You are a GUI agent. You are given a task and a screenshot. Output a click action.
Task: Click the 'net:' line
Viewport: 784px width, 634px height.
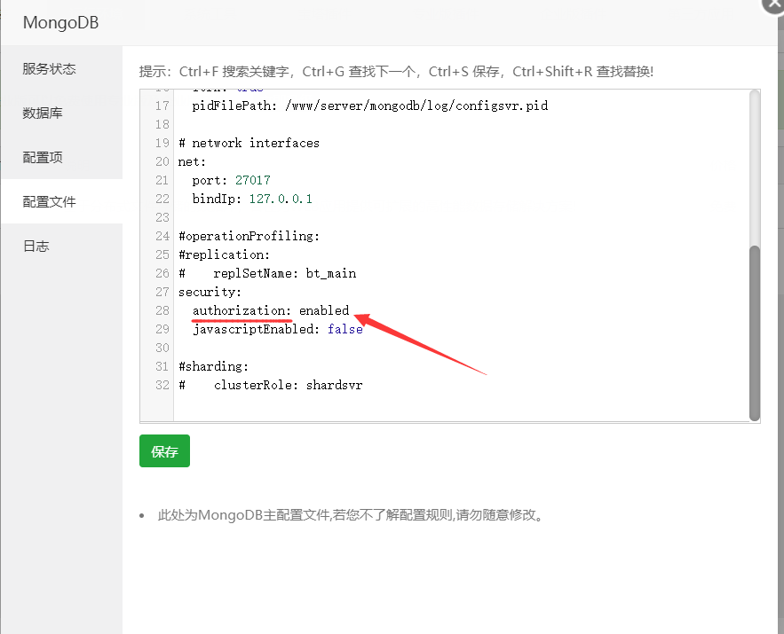192,161
